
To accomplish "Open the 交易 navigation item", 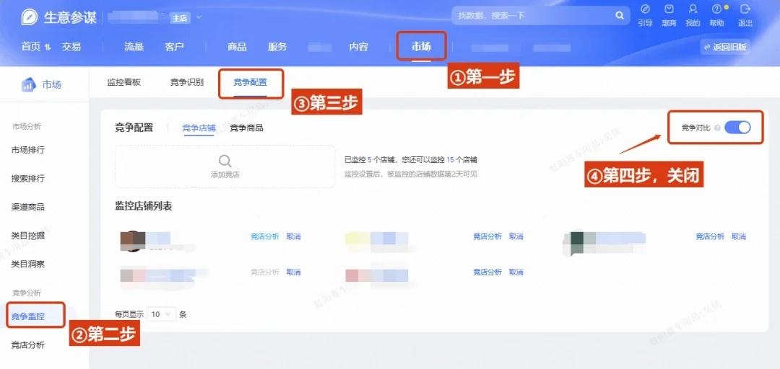I will click(71, 47).
